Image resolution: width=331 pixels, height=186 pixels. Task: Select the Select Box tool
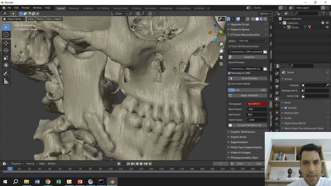(6, 27)
